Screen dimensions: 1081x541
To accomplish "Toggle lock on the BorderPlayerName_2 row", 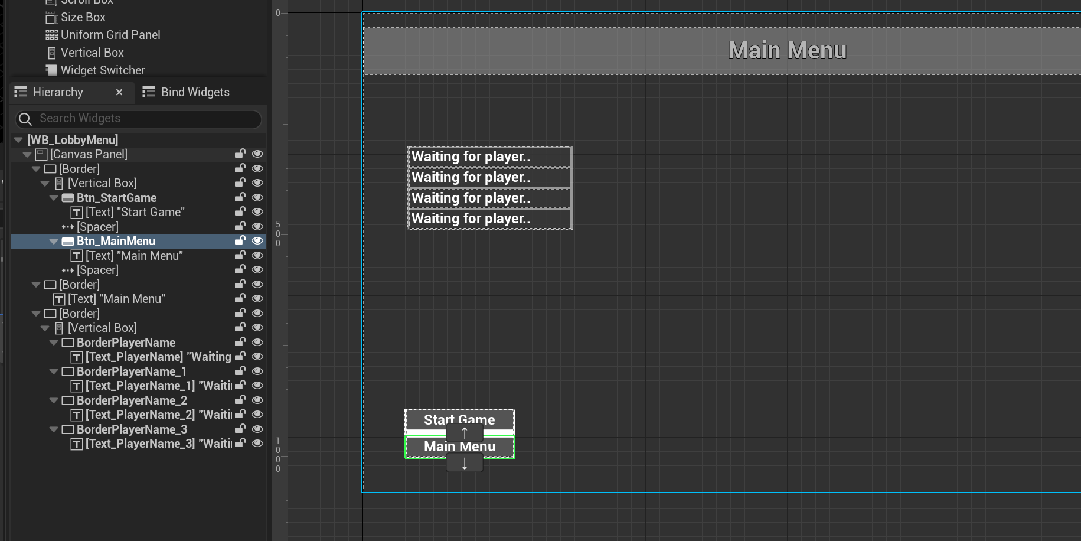I will point(240,400).
